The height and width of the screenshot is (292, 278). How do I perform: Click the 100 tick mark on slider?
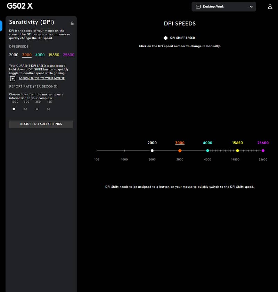[97, 151]
